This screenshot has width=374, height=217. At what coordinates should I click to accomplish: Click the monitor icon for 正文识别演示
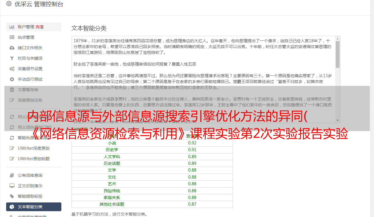tap(12, 186)
